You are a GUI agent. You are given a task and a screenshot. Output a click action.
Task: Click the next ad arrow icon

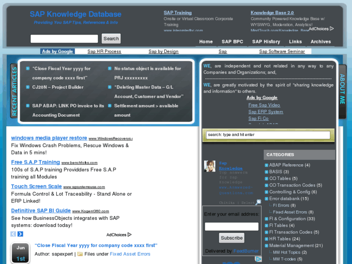pyautogui.click(x=20, y=234)
